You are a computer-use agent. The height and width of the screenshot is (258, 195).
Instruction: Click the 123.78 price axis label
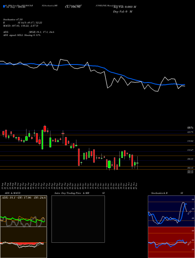[190, 132]
